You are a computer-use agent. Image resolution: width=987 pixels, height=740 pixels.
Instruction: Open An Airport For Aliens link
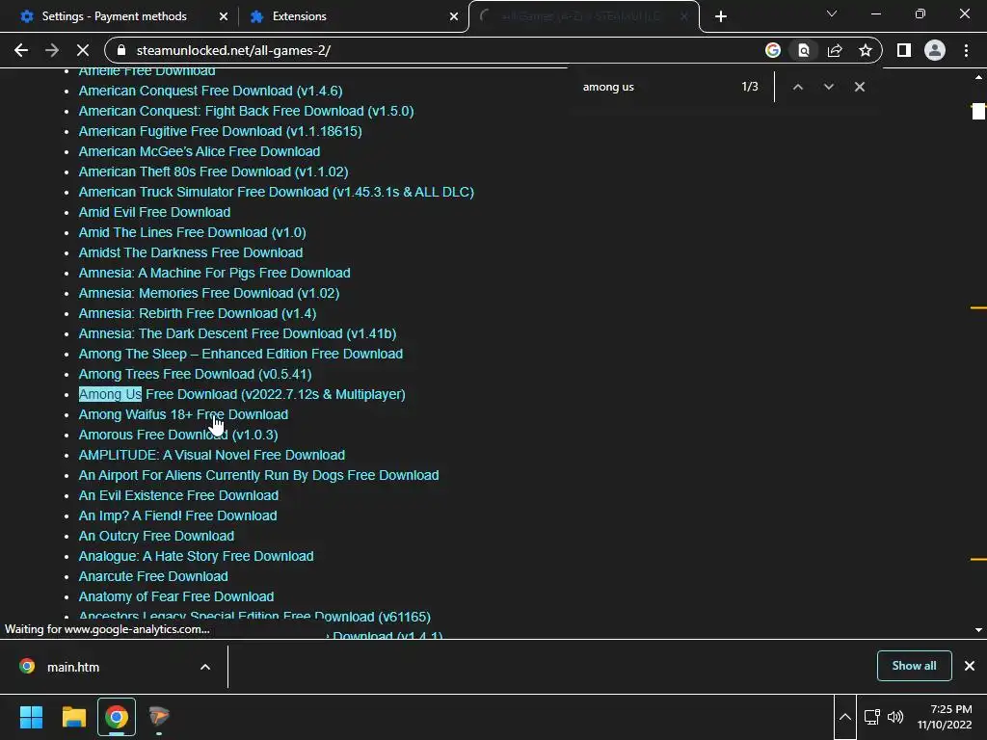click(x=258, y=475)
